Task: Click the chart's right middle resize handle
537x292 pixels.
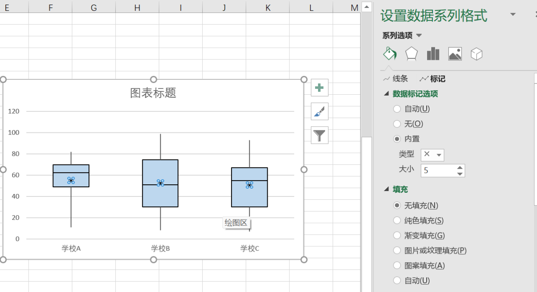Action: coord(304,169)
